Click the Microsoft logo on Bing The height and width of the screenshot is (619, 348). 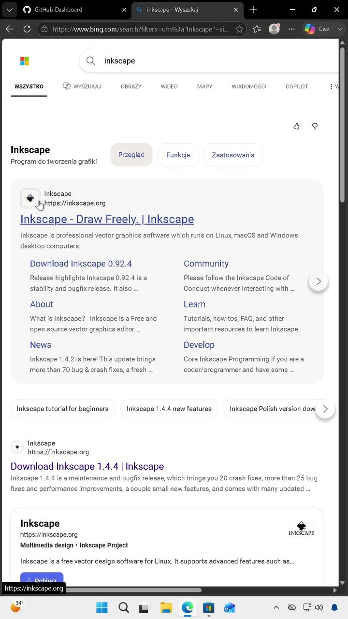click(x=25, y=61)
